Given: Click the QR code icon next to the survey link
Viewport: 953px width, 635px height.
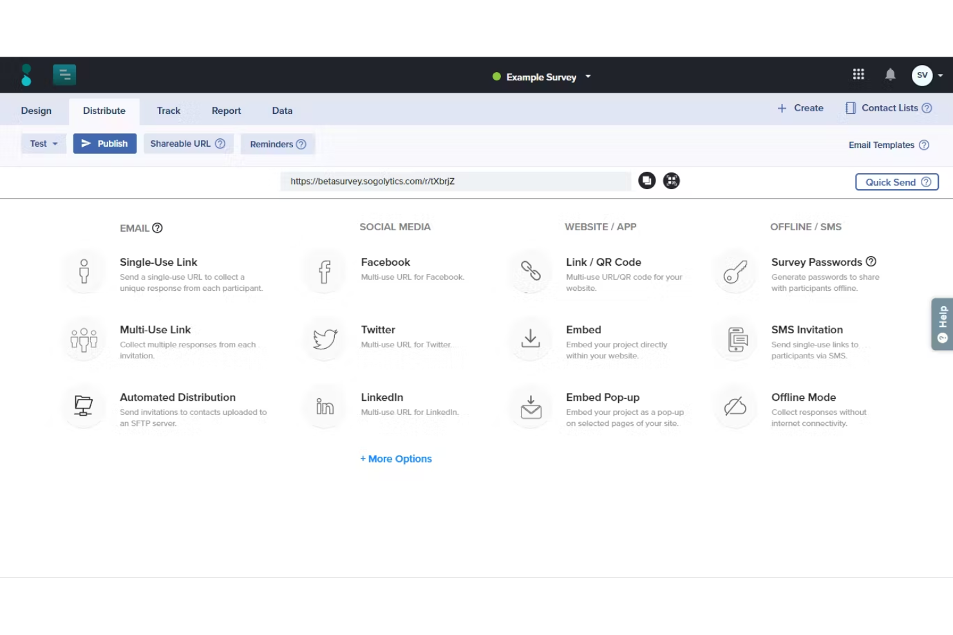Looking at the screenshot, I should tap(671, 181).
